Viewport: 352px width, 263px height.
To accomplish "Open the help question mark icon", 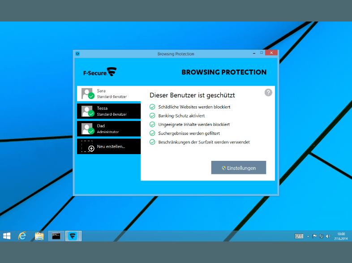I will (268, 92).
